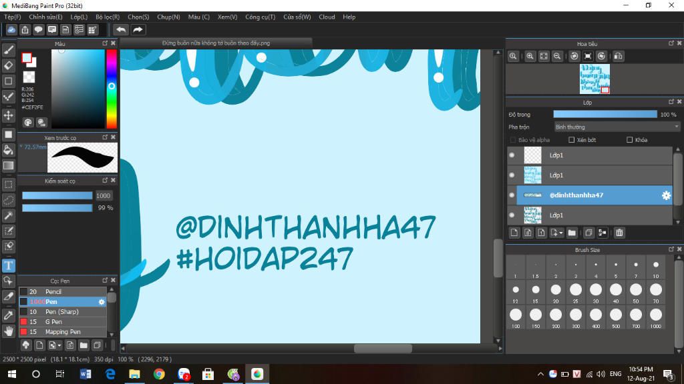Undock the Màu color panel
Image resolution: width=684 pixels, height=384 pixels.
coord(105,43)
